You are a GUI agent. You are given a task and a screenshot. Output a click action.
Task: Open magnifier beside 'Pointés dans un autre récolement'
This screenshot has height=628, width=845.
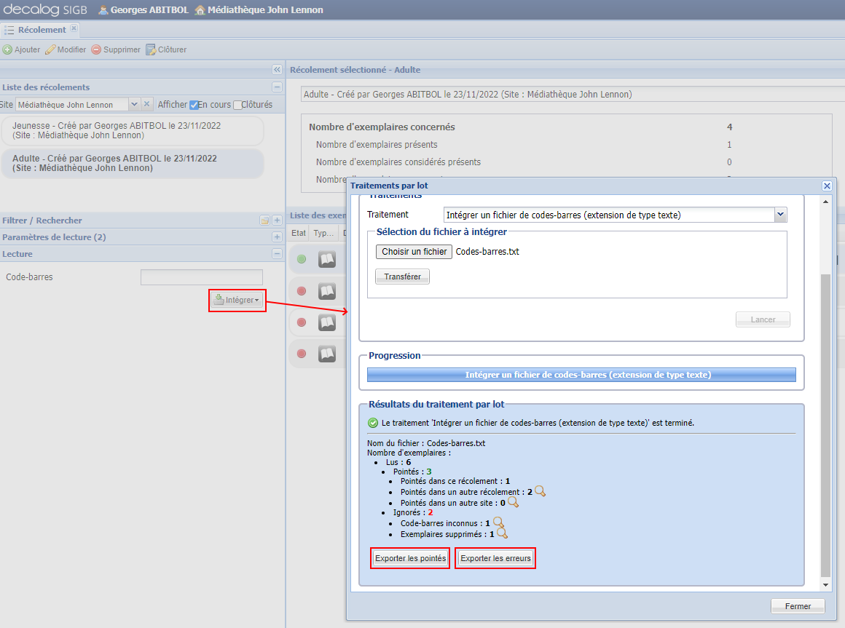(x=540, y=492)
